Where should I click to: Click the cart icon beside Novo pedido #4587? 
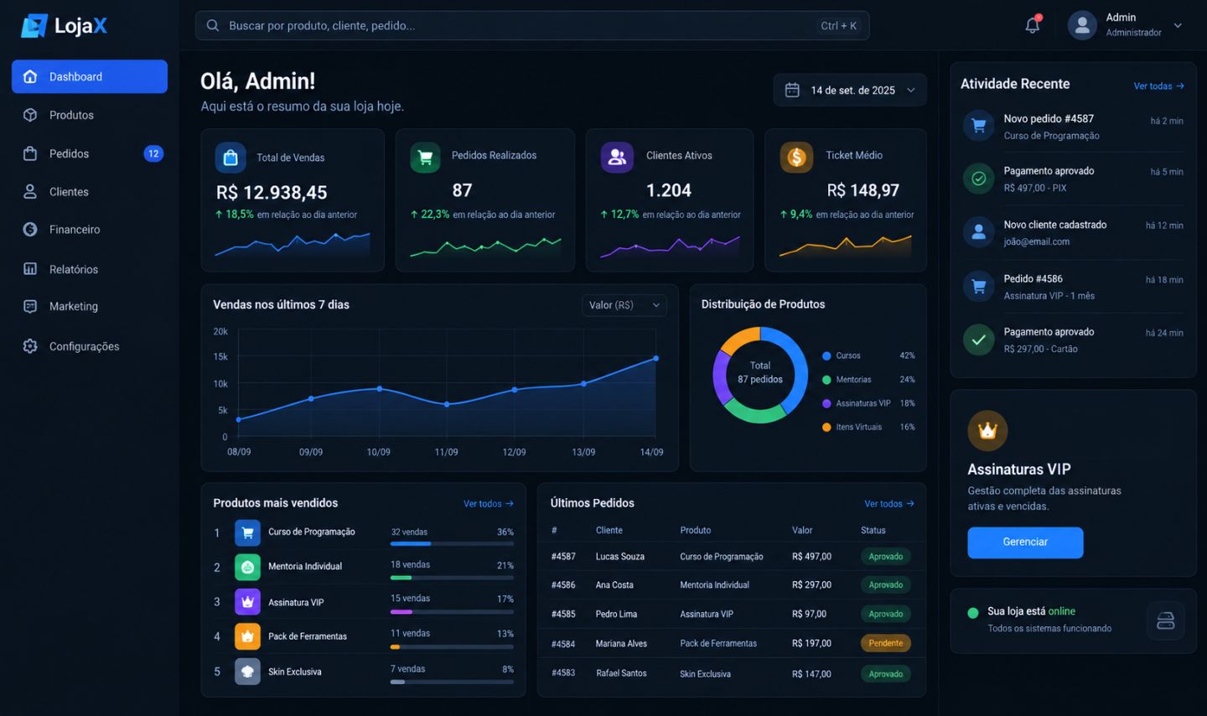pos(978,127)
